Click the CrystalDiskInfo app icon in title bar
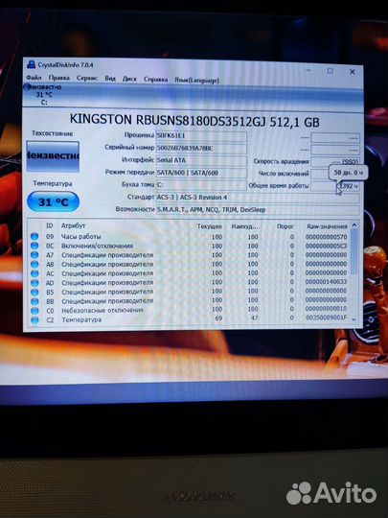This screenshot has height=518, width=388. [32, 64]
